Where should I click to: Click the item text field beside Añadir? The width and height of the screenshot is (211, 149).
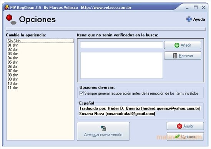point(121,45)
